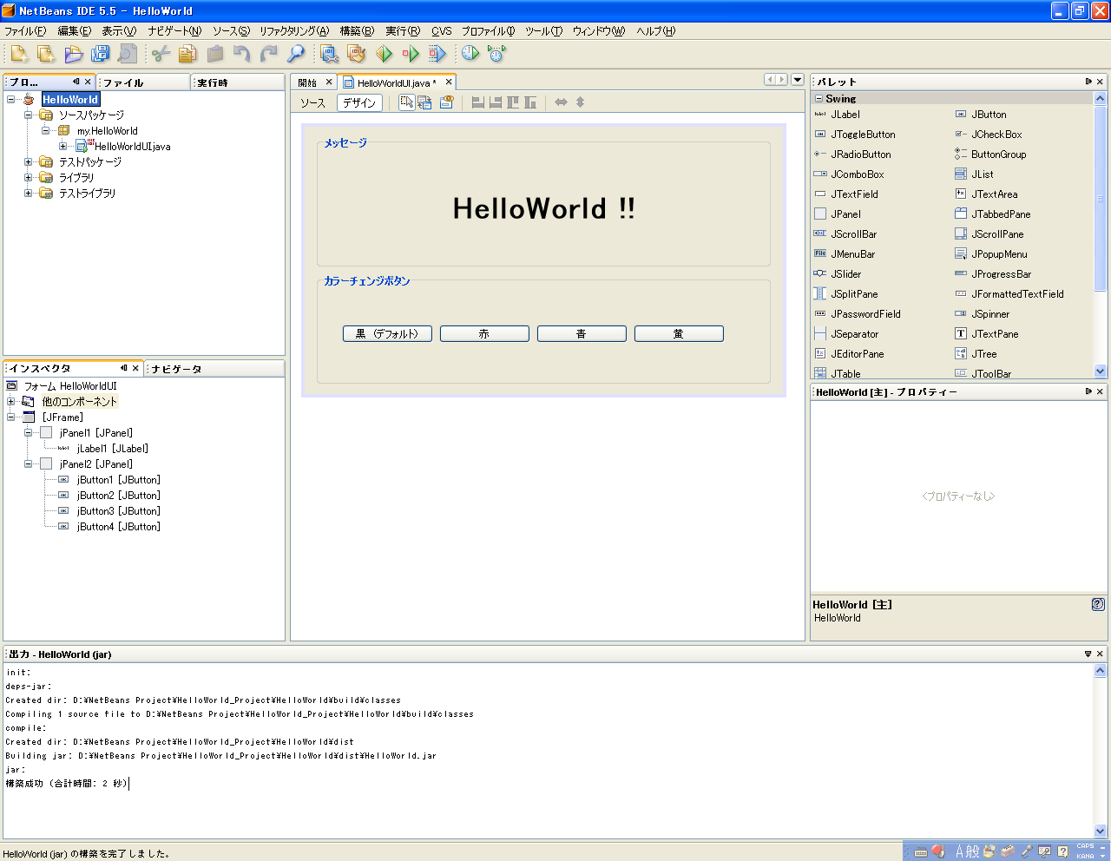The width and height of the screenshot is (1111, 861).
Task: Pick JTextField from the palette
Action: point(854,194)
